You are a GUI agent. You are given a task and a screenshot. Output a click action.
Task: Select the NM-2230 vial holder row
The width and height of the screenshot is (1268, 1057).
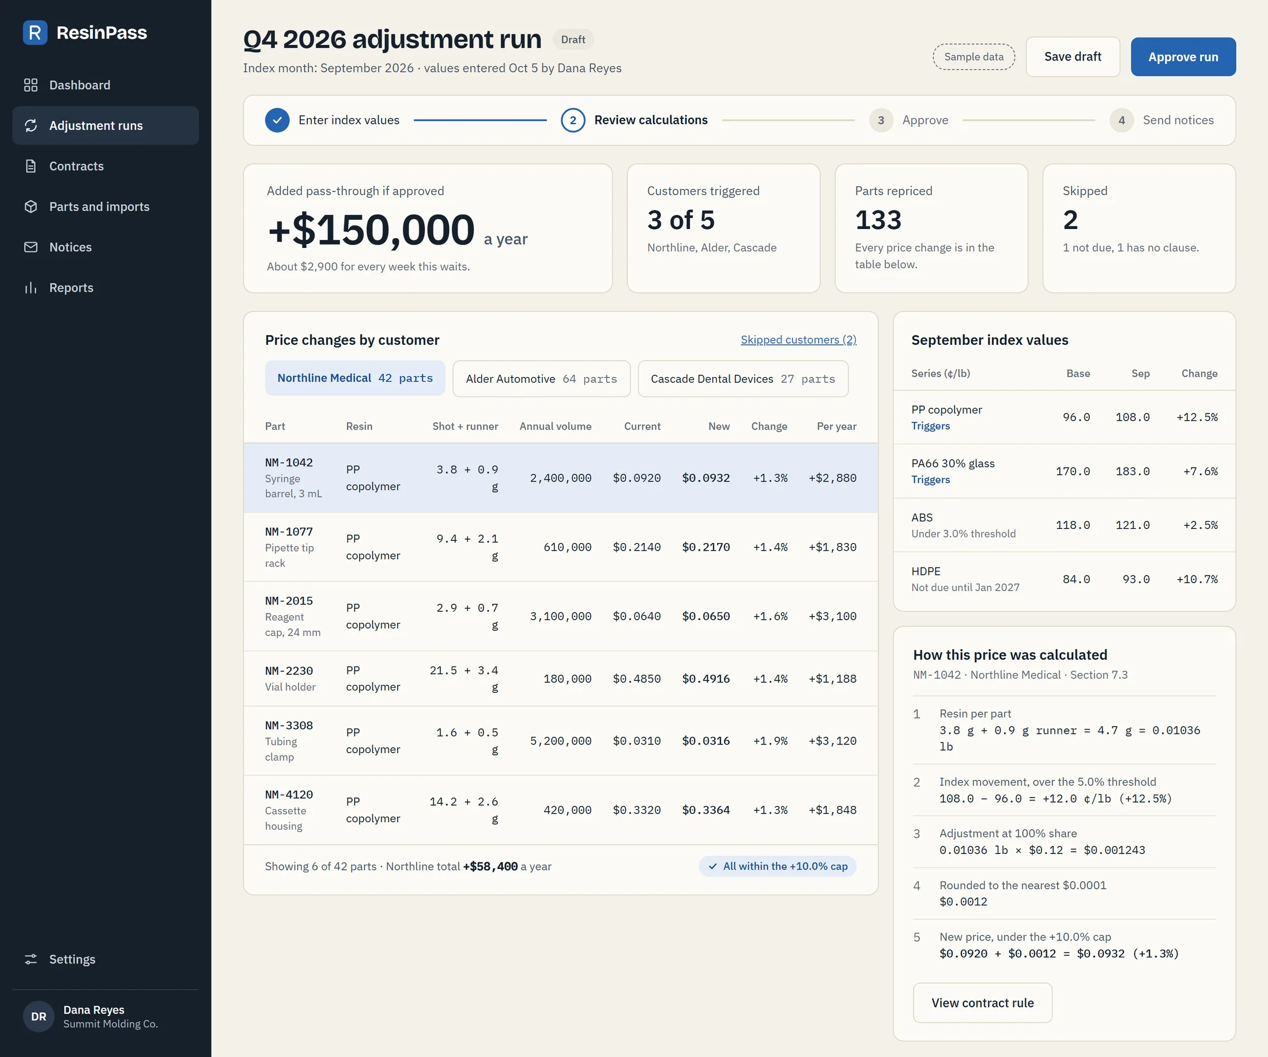[560, 679]
